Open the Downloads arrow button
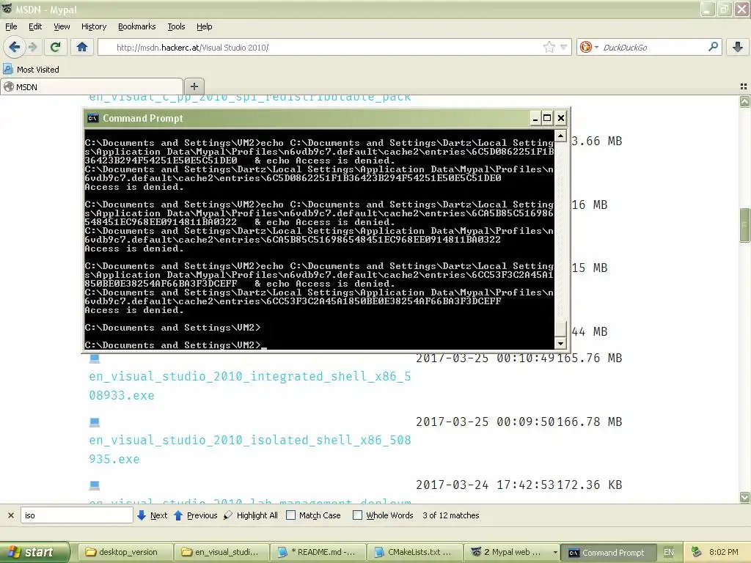Viewport: 751px width, 563px height. pyautogui.click(x=738, y=47)
